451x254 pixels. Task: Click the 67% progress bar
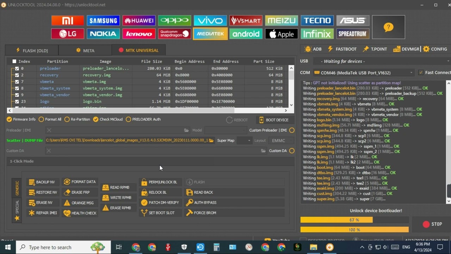[354, 220]
